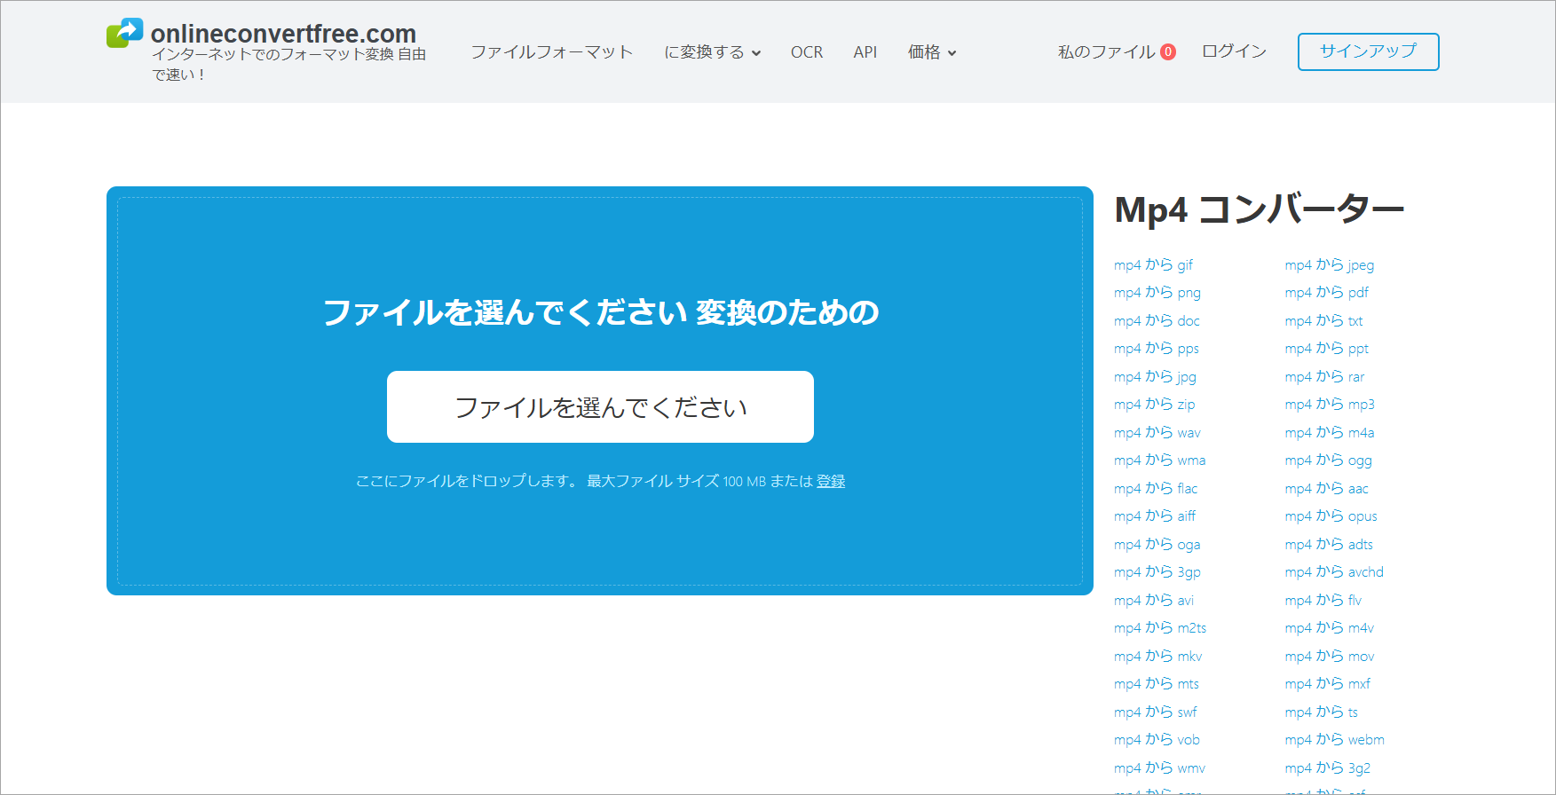Choose the mp4 から gif conversion
The image size is (1556, 795).
tap(1153, 264)
